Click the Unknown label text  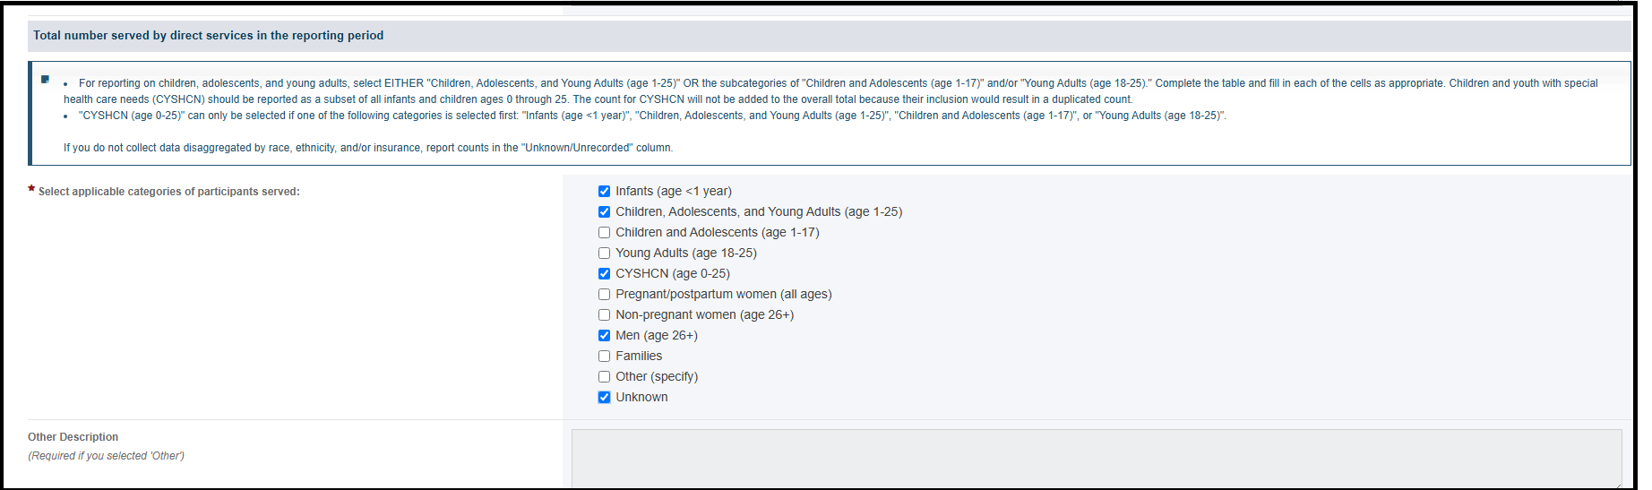[x=641, y=397]
